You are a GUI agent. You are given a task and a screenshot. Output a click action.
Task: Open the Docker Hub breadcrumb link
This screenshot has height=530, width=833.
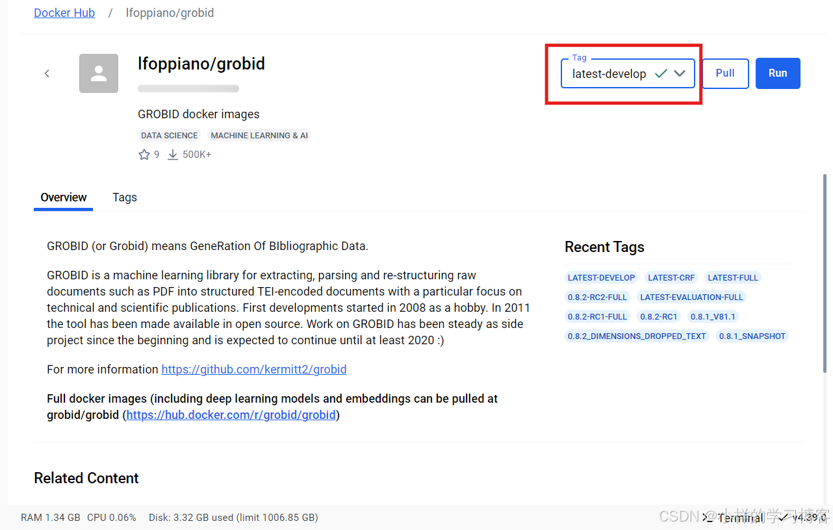[x=64, y=13]
